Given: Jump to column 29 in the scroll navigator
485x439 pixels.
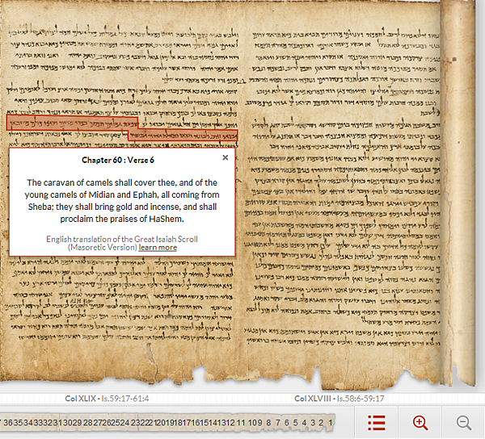Looking at the screenshot, I should [78, 423].
